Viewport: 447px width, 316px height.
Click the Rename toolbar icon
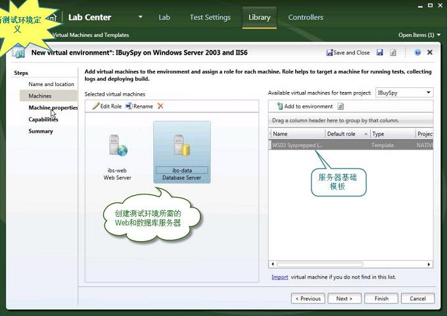[x=129, y=106]
